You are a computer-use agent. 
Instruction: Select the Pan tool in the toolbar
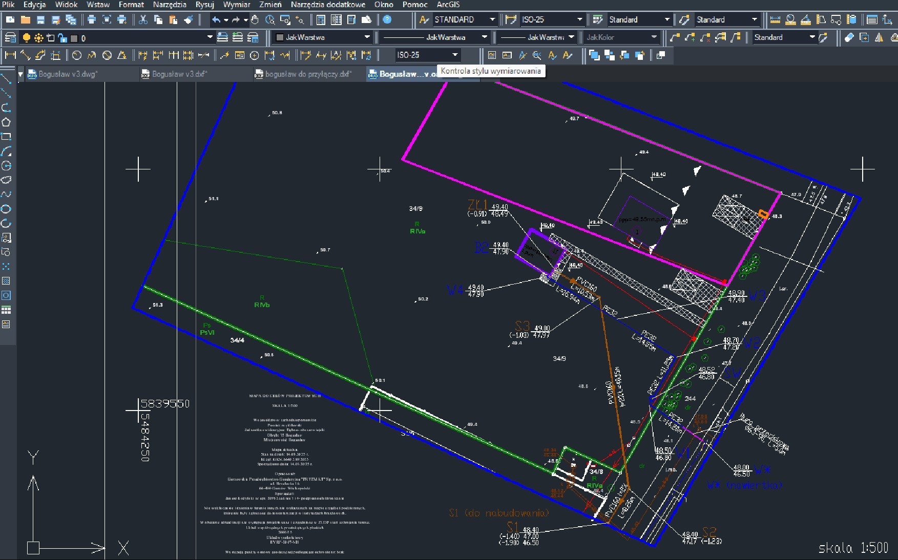tap(254, 20)
